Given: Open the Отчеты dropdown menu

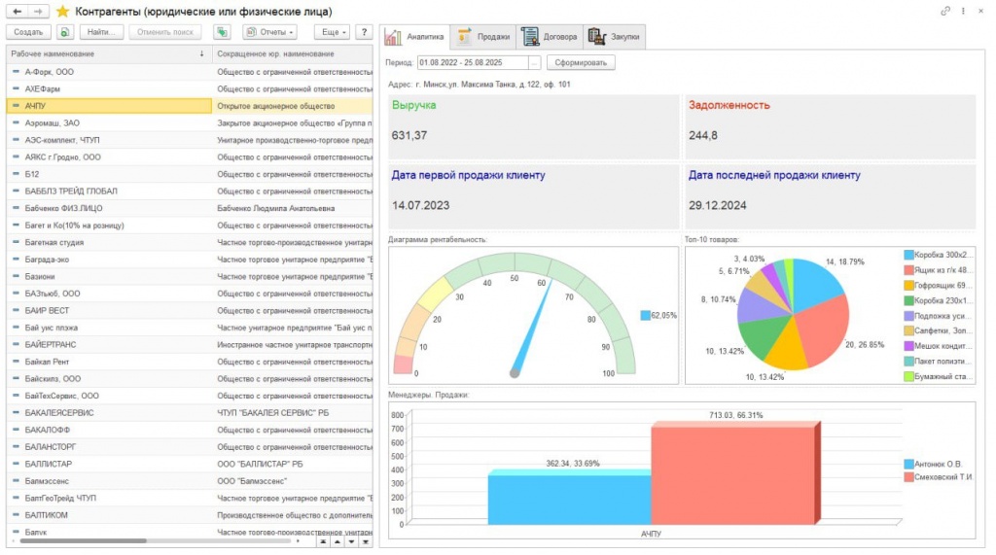Looking at the screenshot, I should click(x=268, y=32).
